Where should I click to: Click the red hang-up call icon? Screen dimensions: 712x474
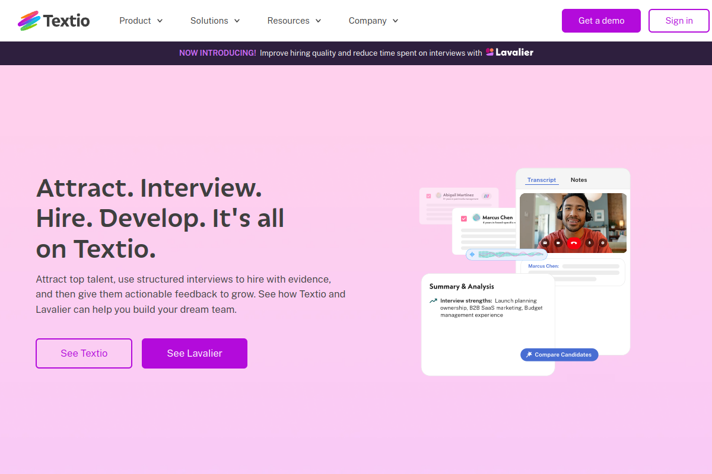(574, 243)
